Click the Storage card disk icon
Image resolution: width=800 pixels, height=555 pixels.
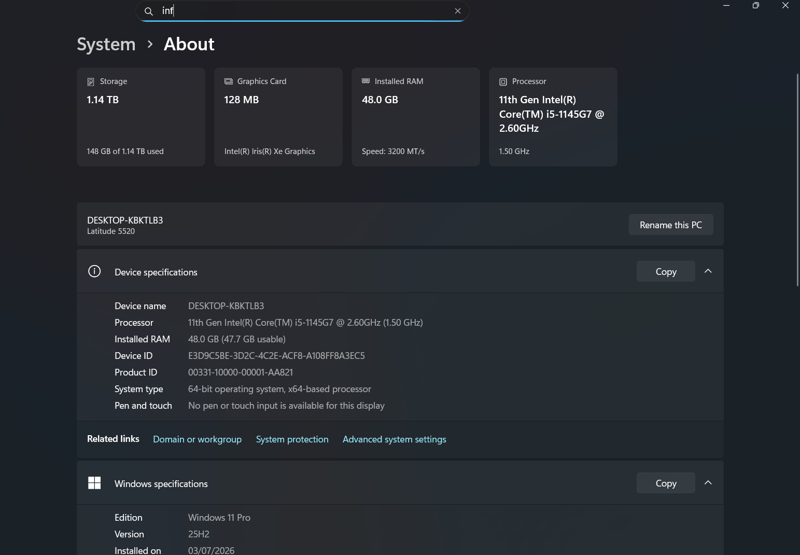91,81
